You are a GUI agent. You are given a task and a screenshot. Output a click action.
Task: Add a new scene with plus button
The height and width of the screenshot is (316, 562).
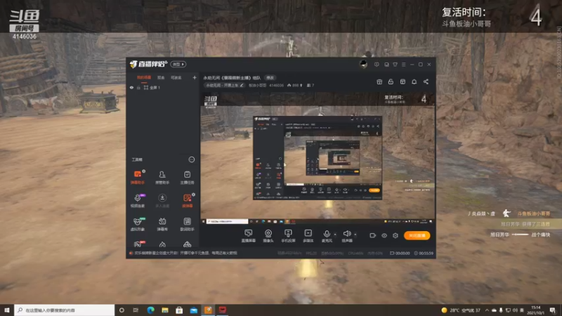[195, 77]
